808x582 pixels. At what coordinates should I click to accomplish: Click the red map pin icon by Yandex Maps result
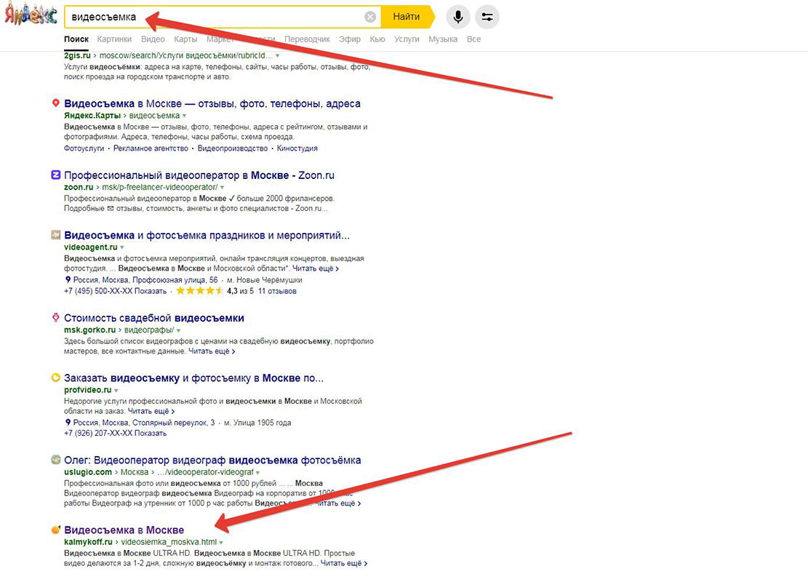pyautogui.click(x=56, y=103)
